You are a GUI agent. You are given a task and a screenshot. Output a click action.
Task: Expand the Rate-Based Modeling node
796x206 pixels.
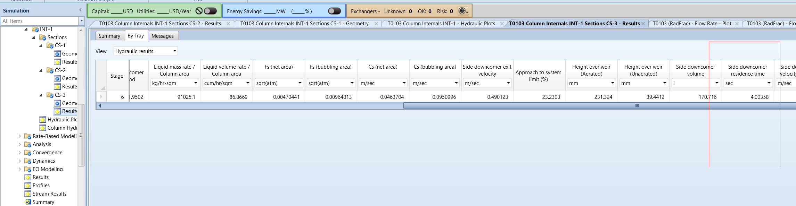pos(19,136)
